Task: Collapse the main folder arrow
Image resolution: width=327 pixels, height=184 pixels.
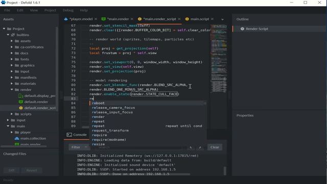Action: tap(8, 126)
